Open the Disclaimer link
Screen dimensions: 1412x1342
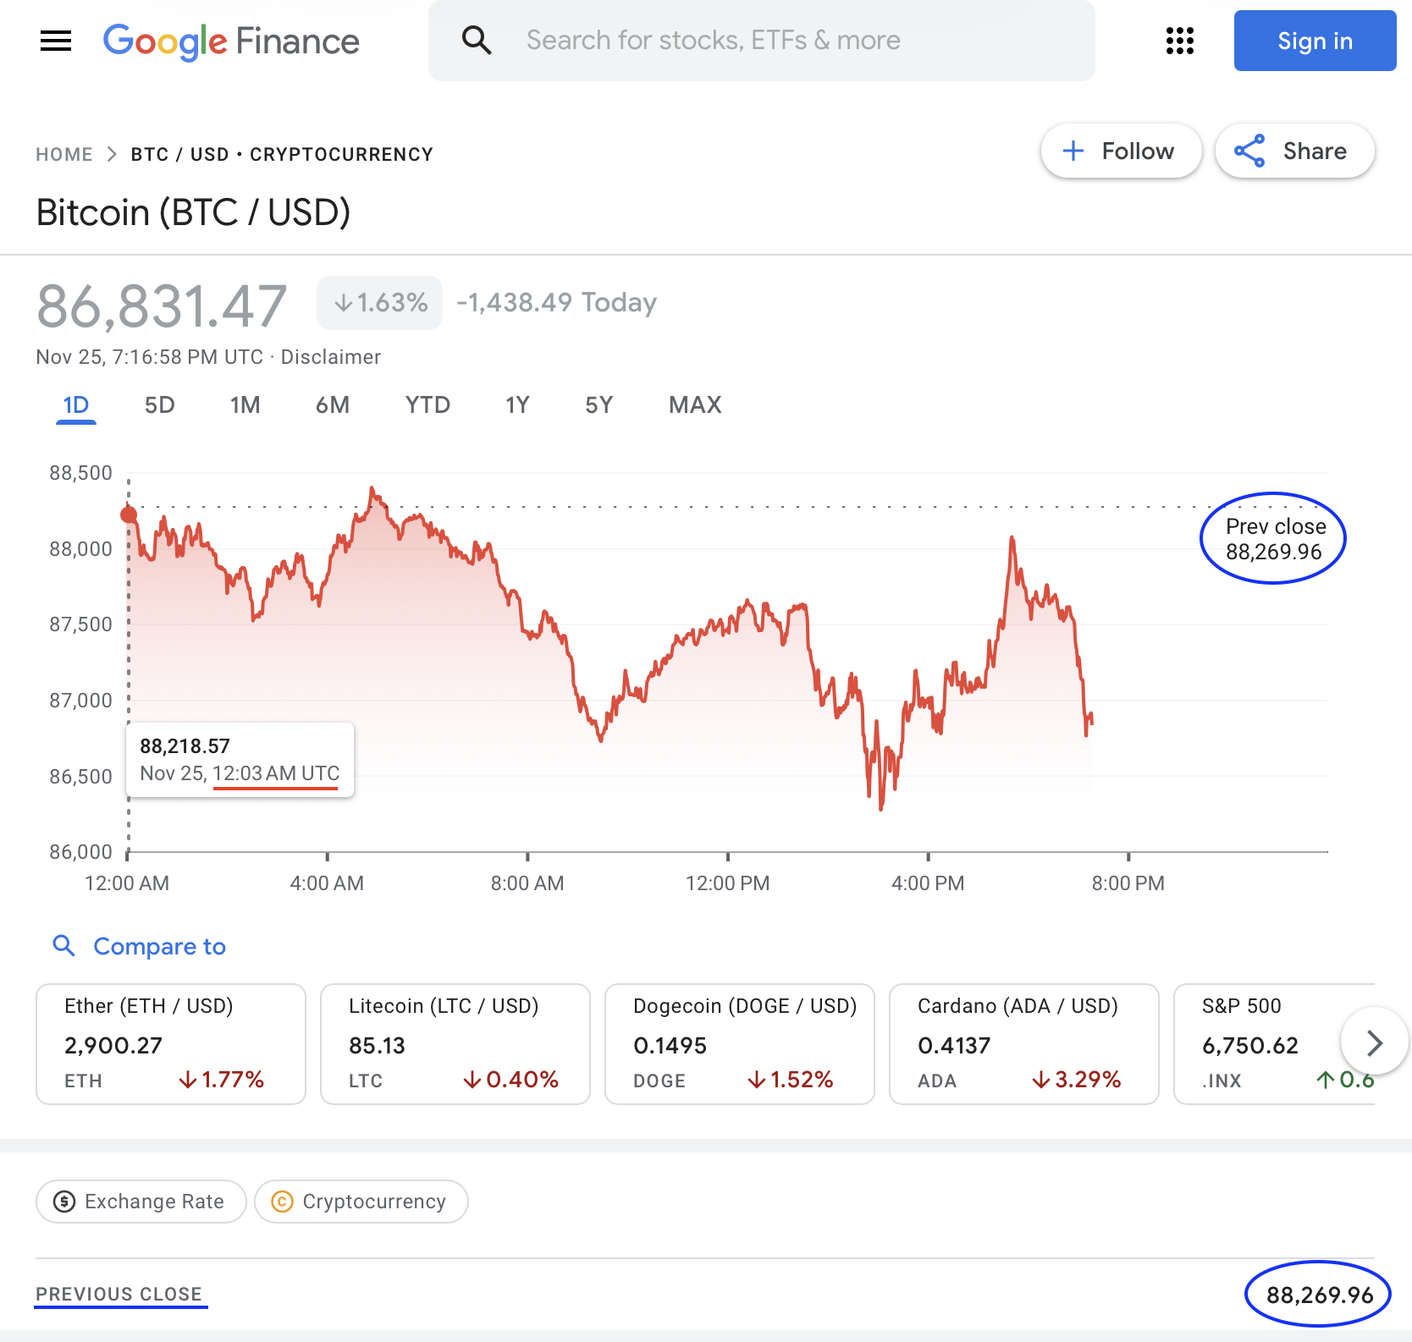pyautogui.click(x=330, y=357)
